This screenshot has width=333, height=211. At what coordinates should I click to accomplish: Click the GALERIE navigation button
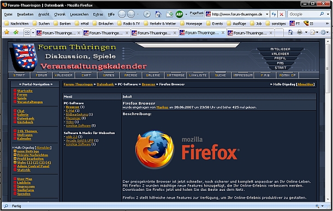tap(153, 75)
